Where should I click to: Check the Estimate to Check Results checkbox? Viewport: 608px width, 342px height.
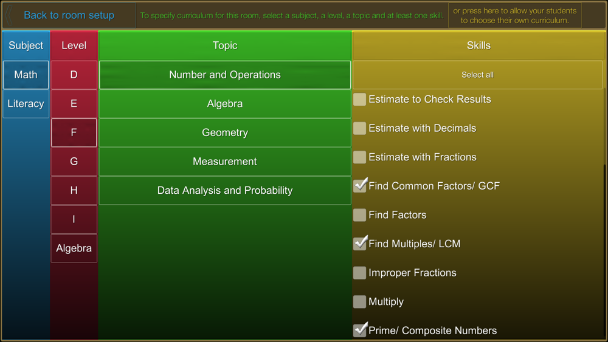[360, 100]
